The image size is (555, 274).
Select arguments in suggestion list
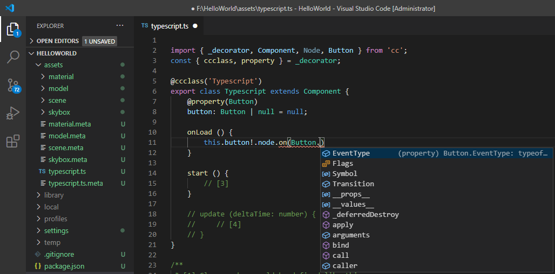click(x=437, y=235)
